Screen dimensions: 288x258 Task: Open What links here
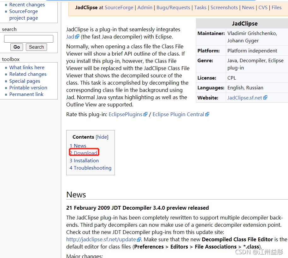[27, 68]
